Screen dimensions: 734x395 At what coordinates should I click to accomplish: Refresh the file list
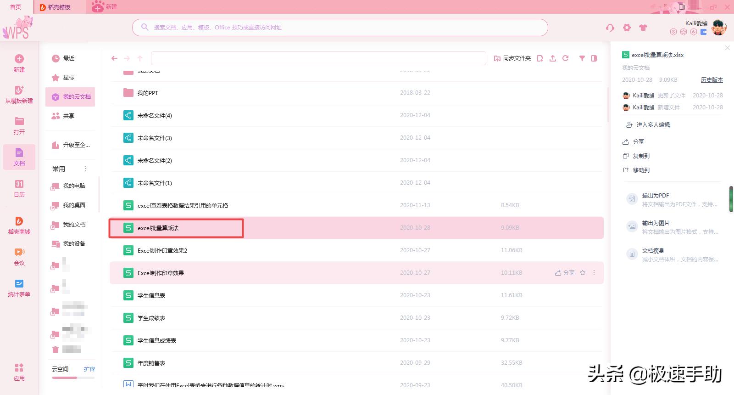coord(566,58)
